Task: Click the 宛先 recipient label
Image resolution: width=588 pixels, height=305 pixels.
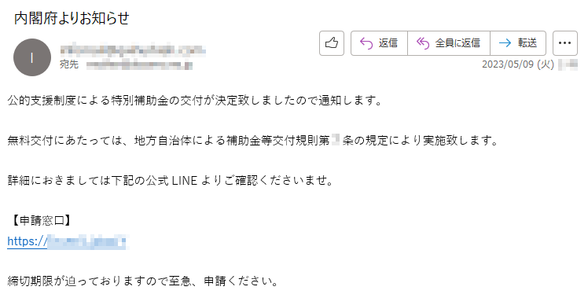Action: (69, 64)
